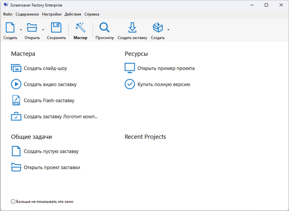This screenshot has height=211, width=289.
Task: Click the SWF Flash-заставку file icon
Action: (16, 101)
